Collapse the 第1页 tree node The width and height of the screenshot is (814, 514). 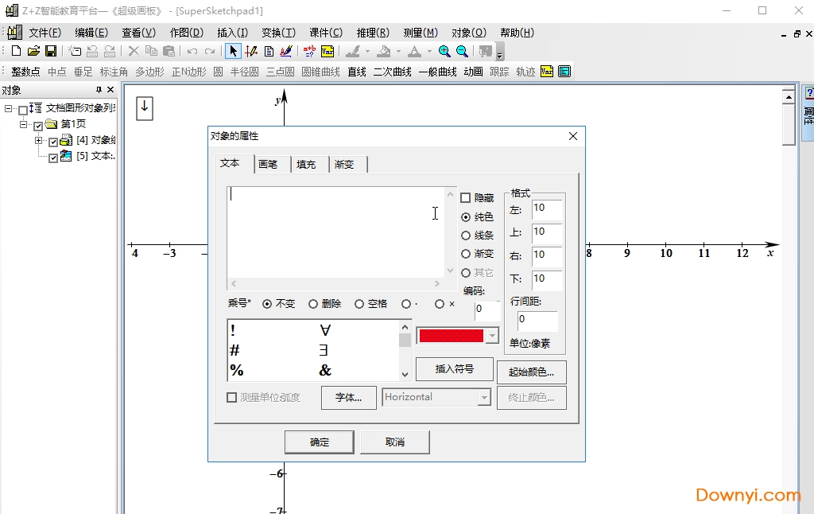point(24,124)
